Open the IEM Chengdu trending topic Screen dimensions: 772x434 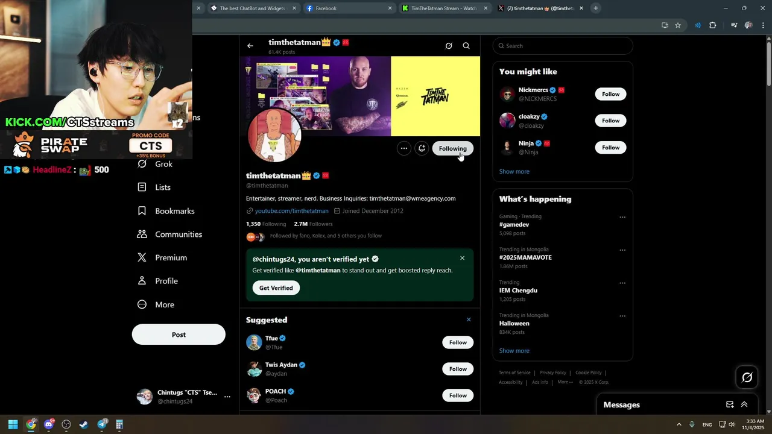point(518,291)
